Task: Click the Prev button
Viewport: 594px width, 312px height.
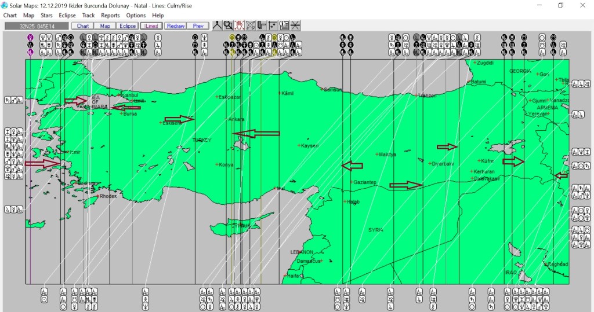Action: tap(198, 26)
